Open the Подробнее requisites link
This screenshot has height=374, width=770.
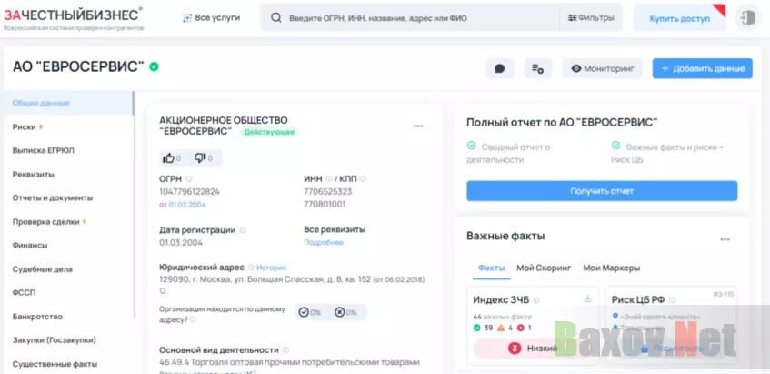click(324, 242)
